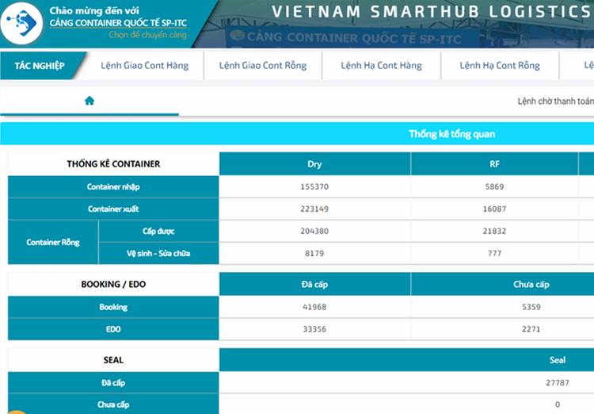
Task: Switch to Lệnh chờ thanh toán tab
Action: pyautogui.click(x=554, y=102)
